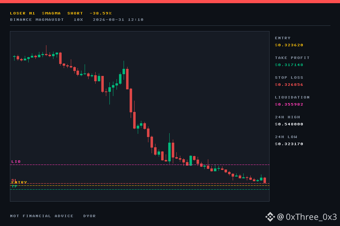Click the LIQ line label on chart

pos(16,161)
